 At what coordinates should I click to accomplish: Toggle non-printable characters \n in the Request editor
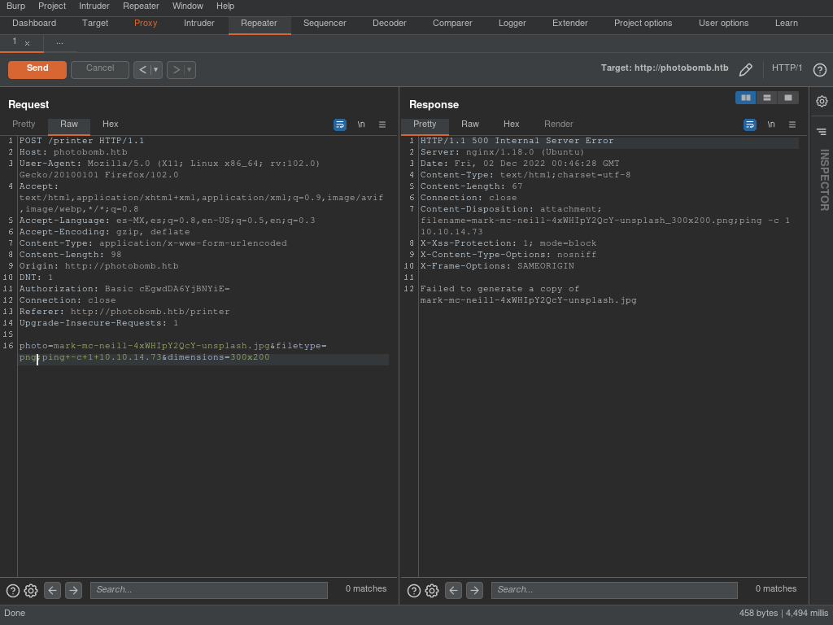point(361,125)
